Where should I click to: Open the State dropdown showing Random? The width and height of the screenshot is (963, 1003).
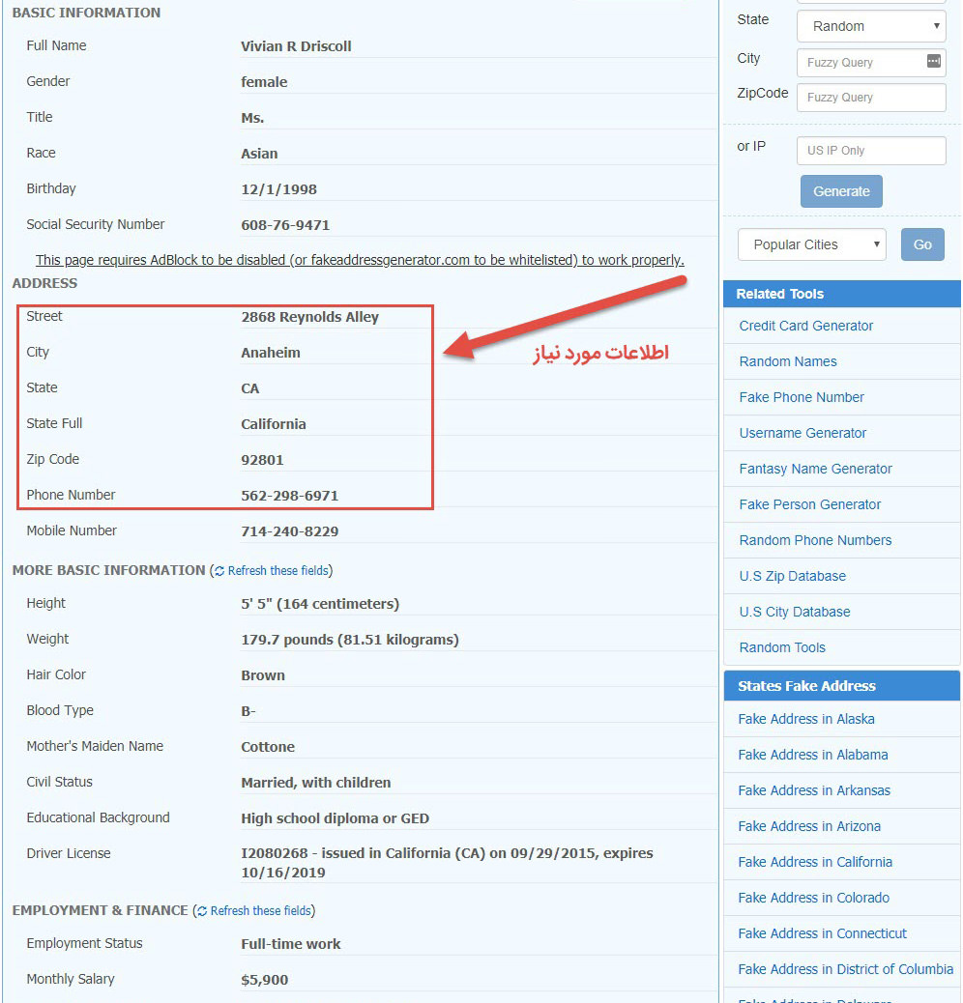pyautogui.click(x=869, y=26)
